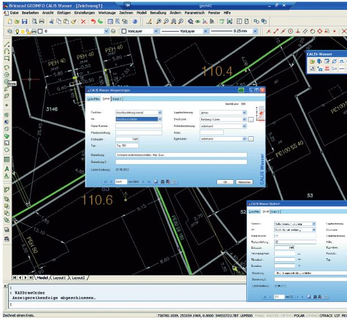This screenshot has width=347, height=320.
Task: Open the Druckzone dropdown in Absperrorgan dialog
Action: (244, 119)
